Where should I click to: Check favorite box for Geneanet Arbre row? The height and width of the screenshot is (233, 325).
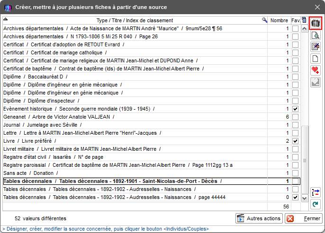(x=295, y=117)
